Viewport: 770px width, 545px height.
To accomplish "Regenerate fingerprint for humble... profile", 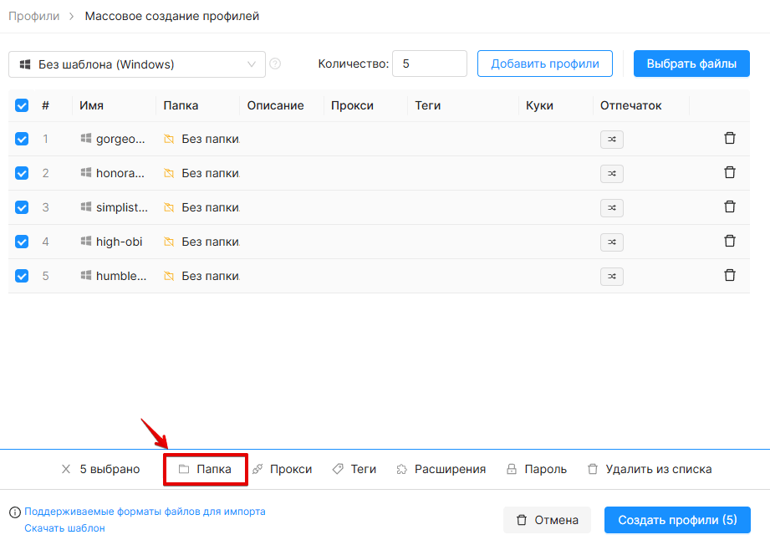I will (611, 277).
